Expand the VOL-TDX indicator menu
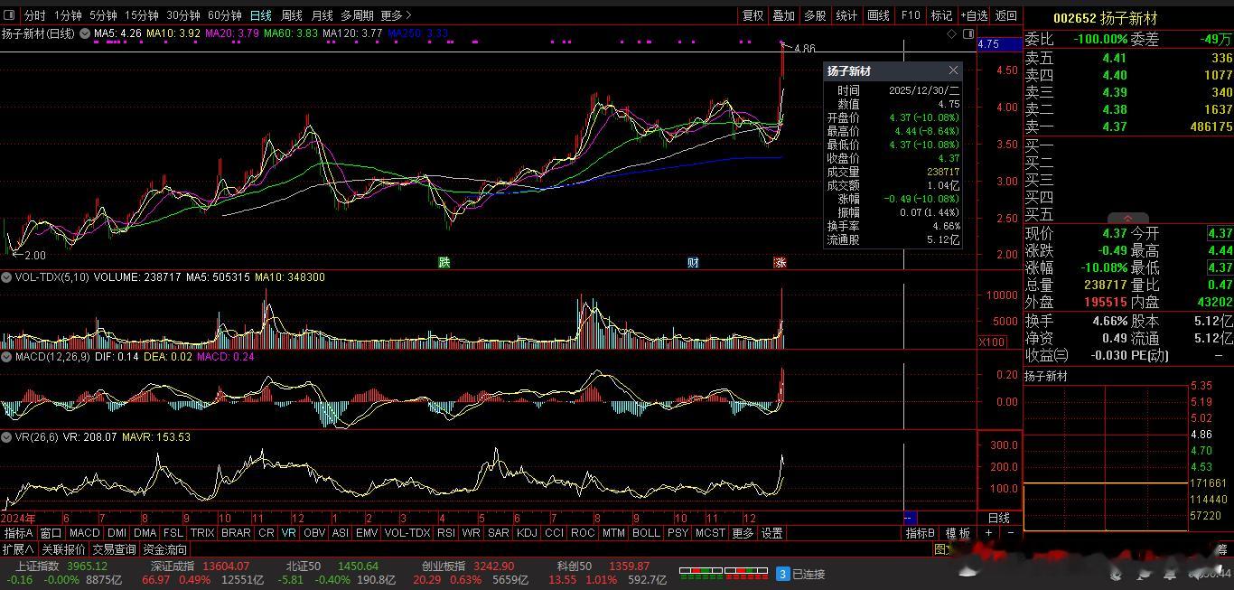Screen dimensions: 1234x590 click(x=6, y=277)
